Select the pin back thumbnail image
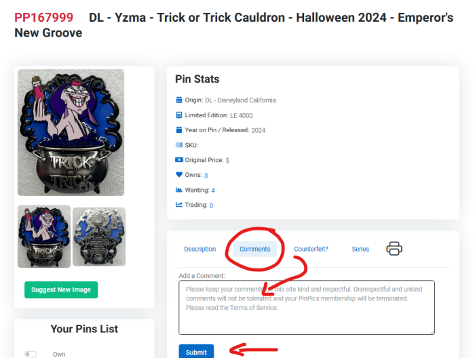 coord(99,236)
